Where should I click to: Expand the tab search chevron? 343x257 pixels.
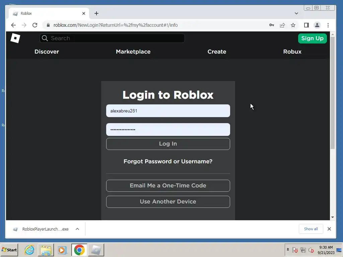[296, 13]
